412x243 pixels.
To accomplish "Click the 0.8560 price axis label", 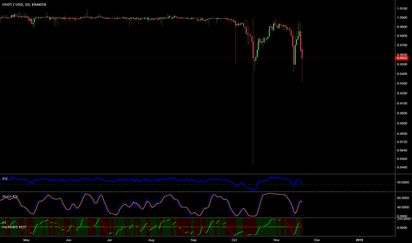I will pos(402,159).
